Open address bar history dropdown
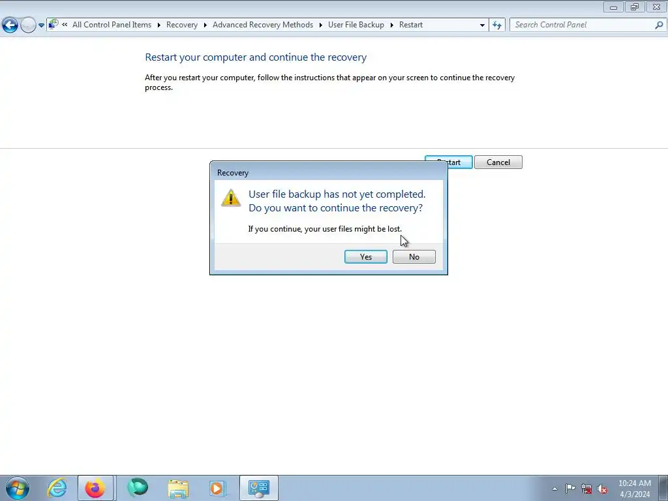 [482, 25]
